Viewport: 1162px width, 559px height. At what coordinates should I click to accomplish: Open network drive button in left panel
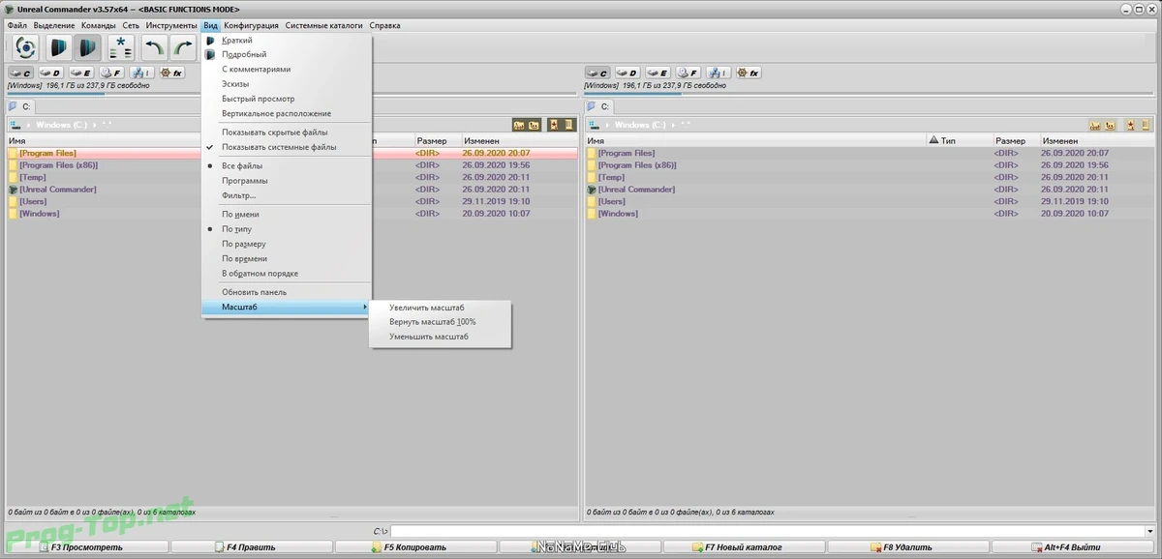pos(141,73)
